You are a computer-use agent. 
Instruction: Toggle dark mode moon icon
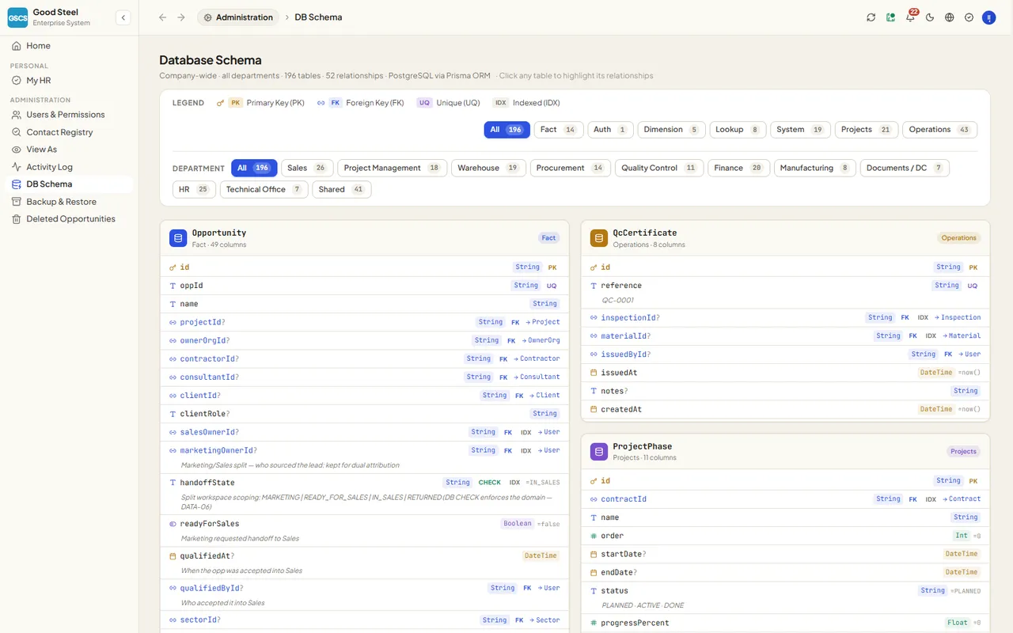pos(930,17)
